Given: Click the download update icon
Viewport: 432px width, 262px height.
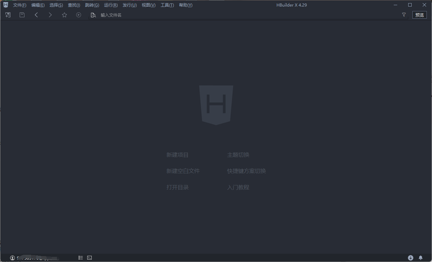Looking at the screenshot, I should tap(411, 258).
